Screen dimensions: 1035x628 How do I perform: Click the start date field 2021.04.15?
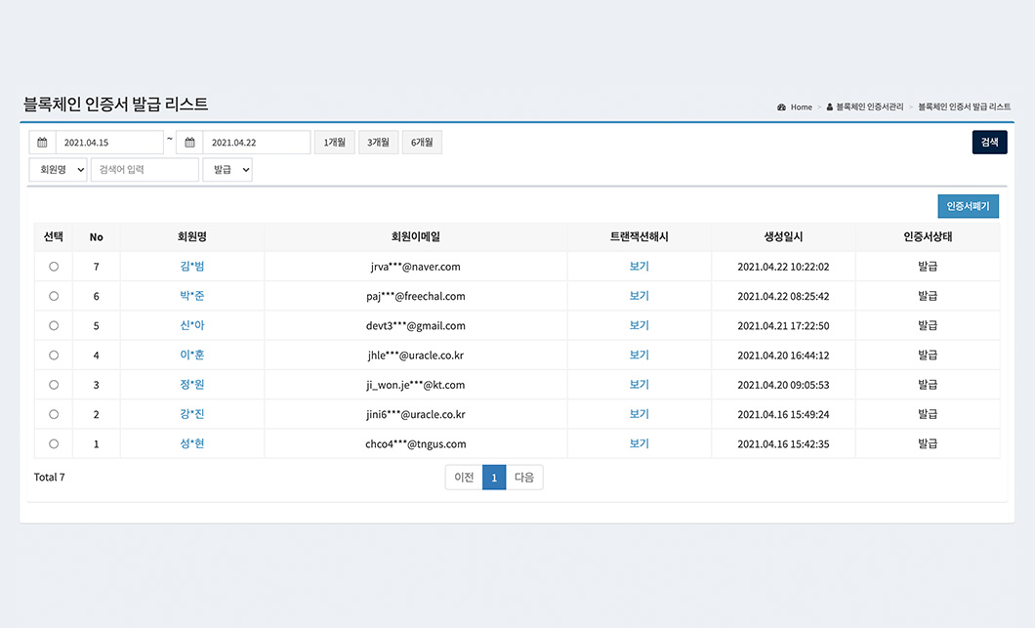click(109, 143)
